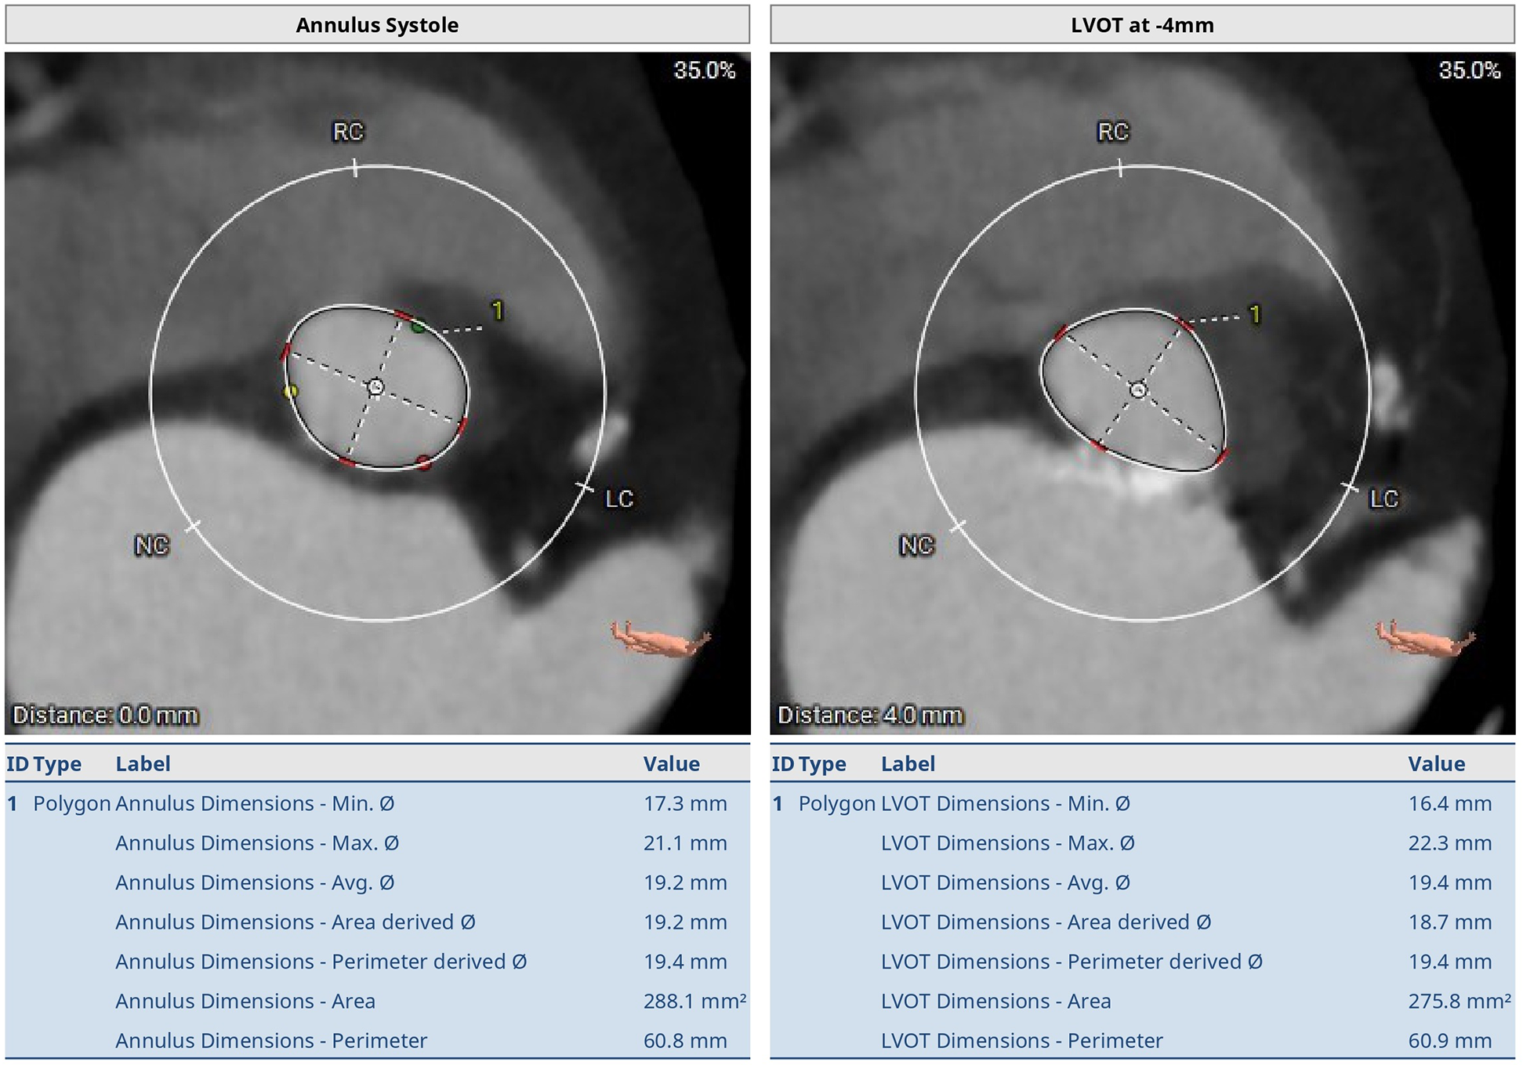1523x1065 pixels.
Task: Click the LC label in annulus view
Action: click(x=618, y=499)
